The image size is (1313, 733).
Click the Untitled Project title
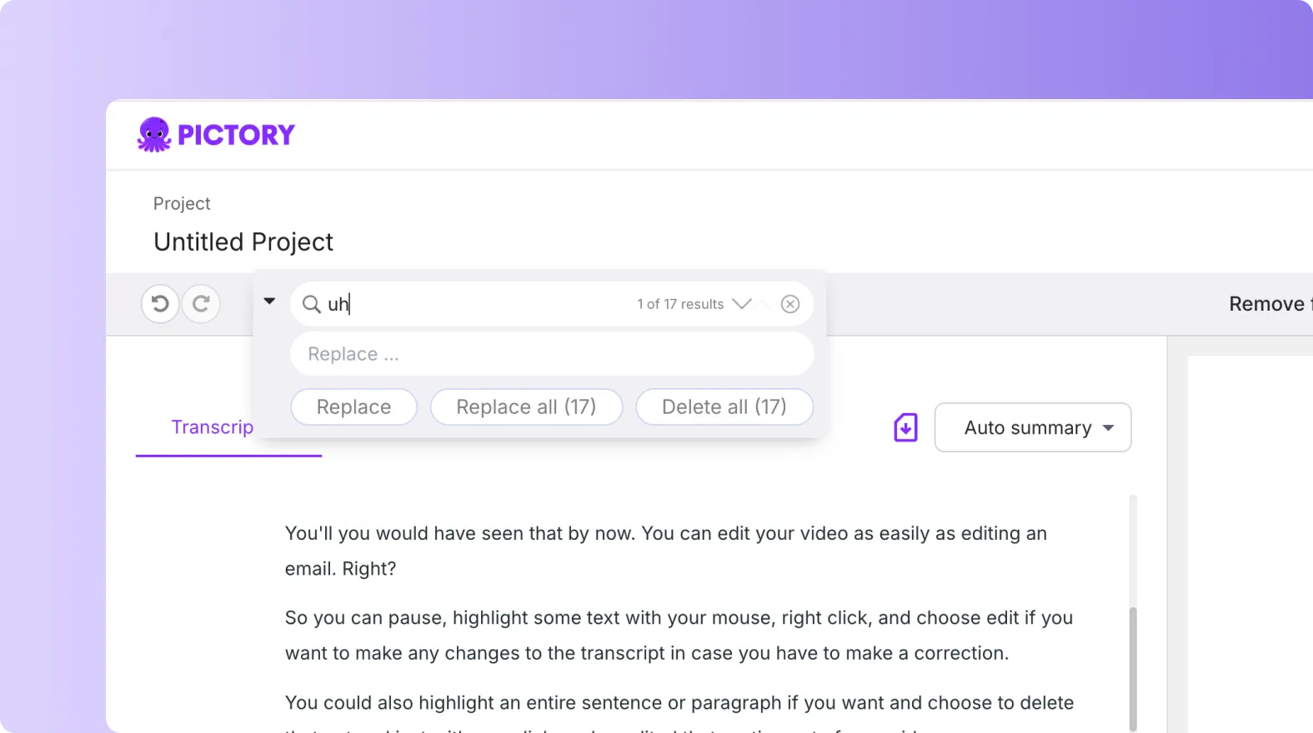point(243,242)
